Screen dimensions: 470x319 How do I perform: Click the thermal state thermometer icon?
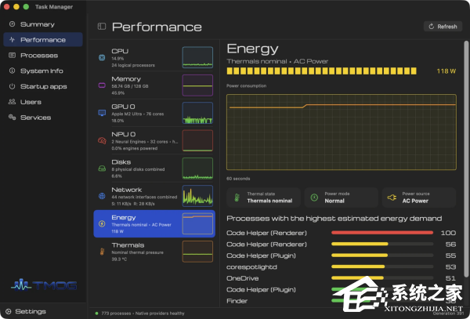pyautogui.click(x=237, y=198)
